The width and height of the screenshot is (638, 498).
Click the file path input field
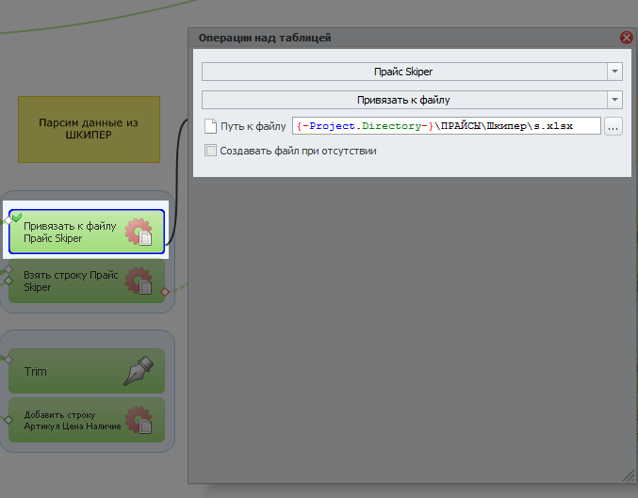(x=447, y=126)
